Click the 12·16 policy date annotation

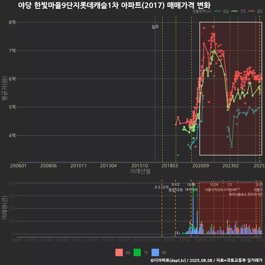[x=191, y=185]
